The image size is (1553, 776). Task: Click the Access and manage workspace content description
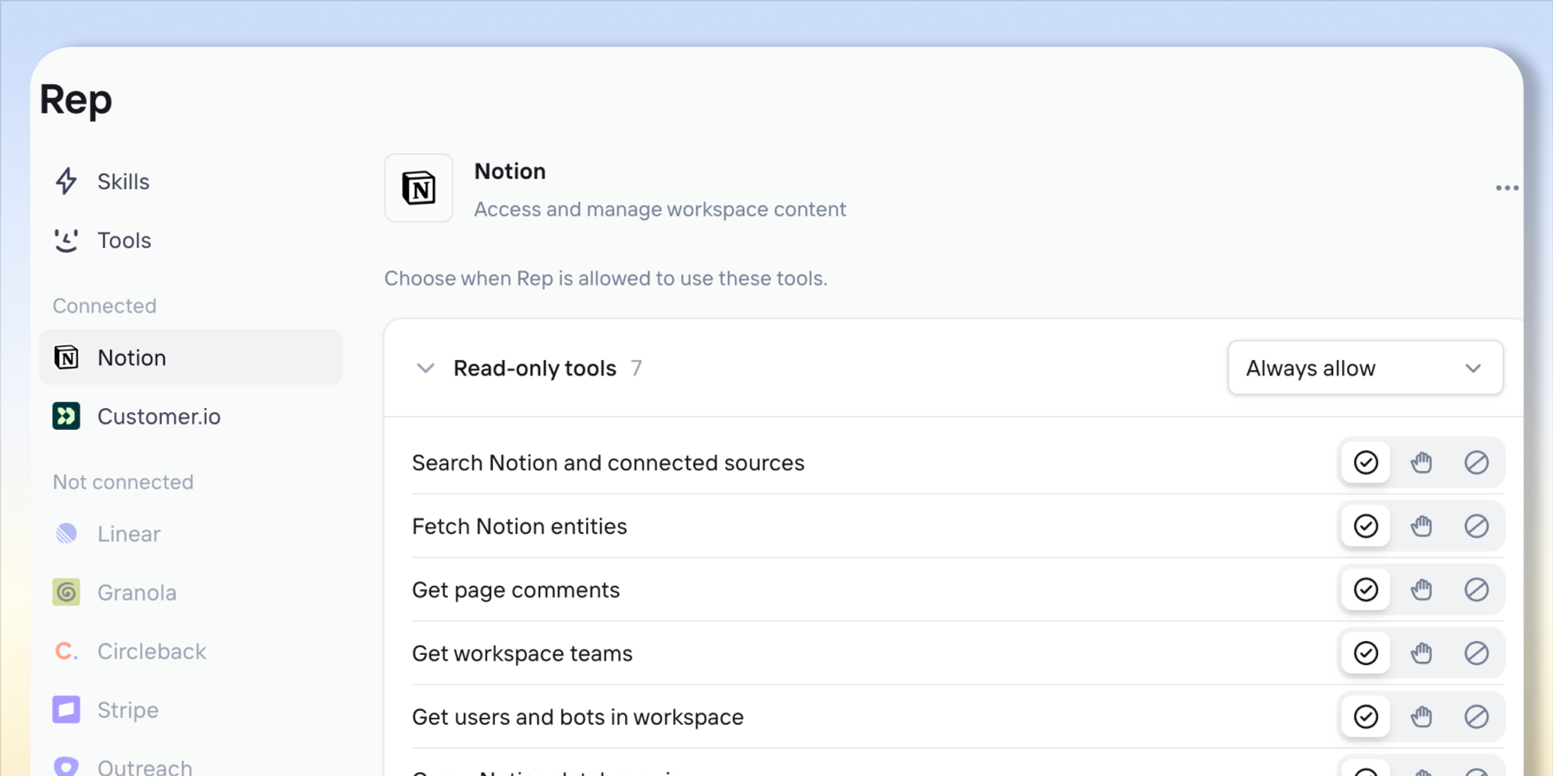click(x=660, y=210)
